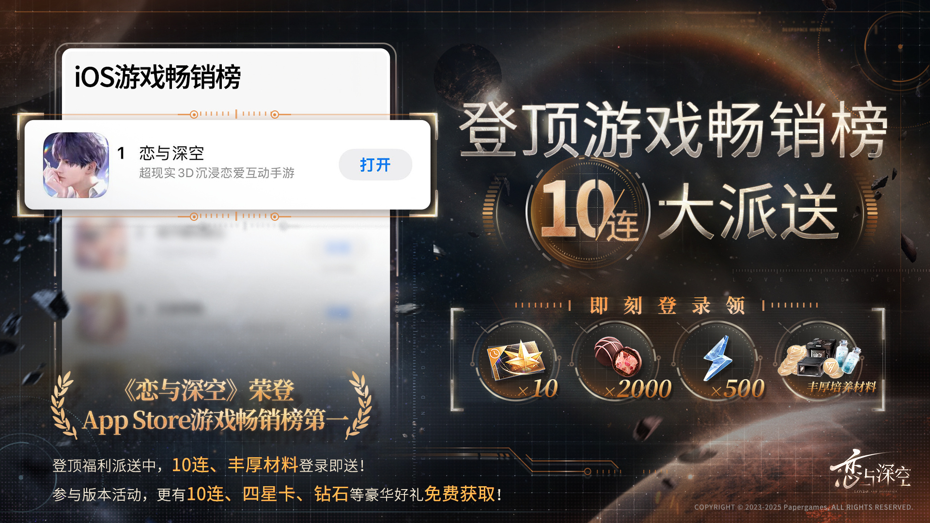Click the right laurel wreath decoration
The height and width of the screenshot is (523, 930).
click(359, 405)
